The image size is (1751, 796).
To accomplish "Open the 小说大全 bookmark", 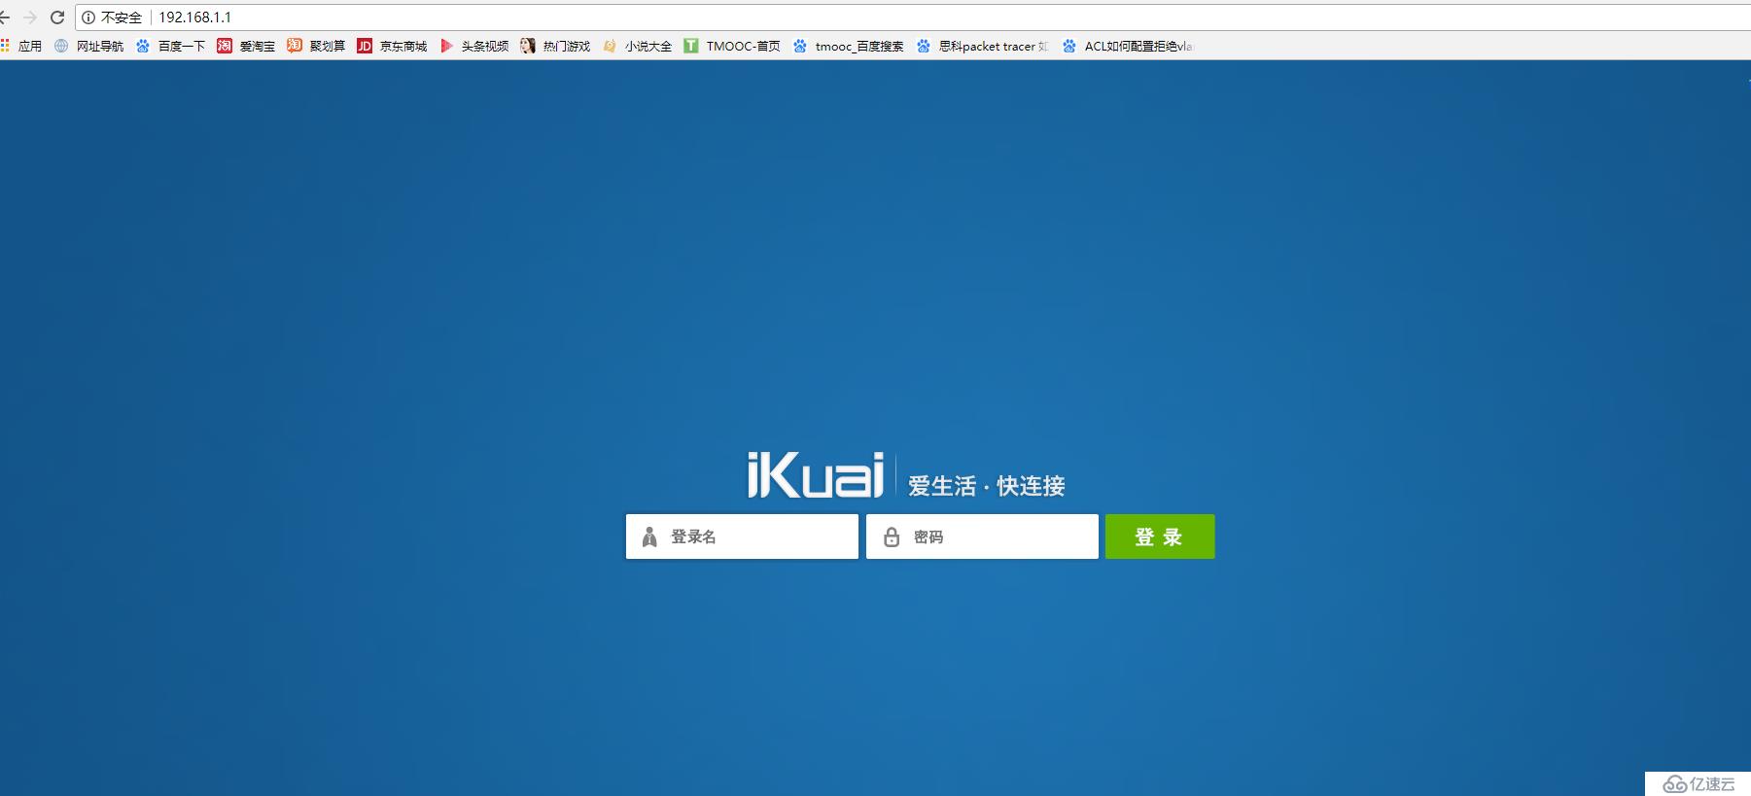I will click(x=638, y=46).
